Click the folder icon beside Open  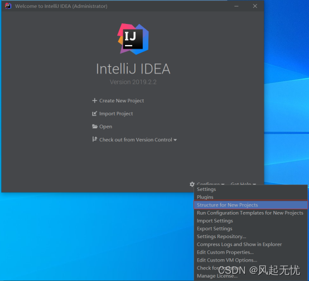(95, 126)
